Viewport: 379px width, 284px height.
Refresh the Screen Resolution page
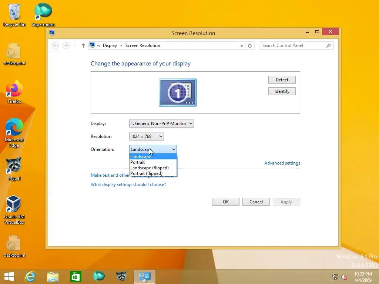coord(250,45)
